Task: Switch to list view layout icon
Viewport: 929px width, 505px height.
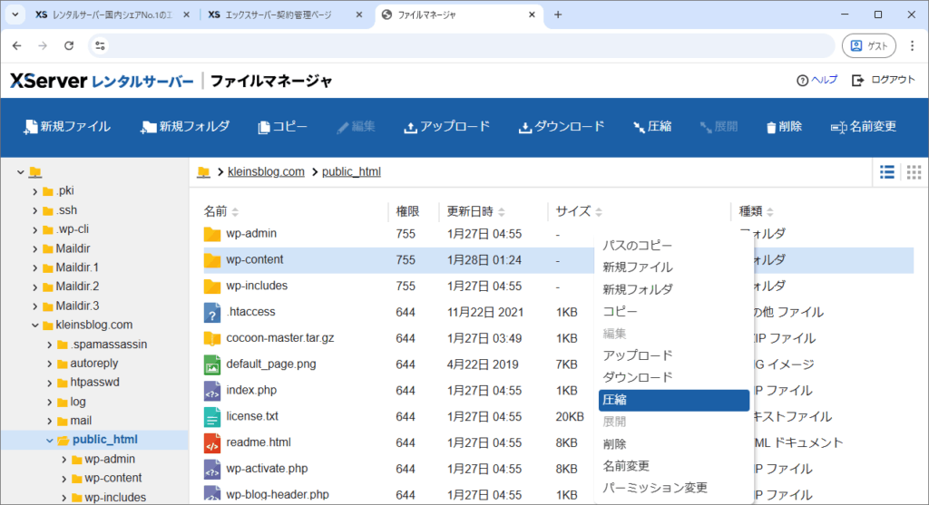Action: (x=887, y=172)
